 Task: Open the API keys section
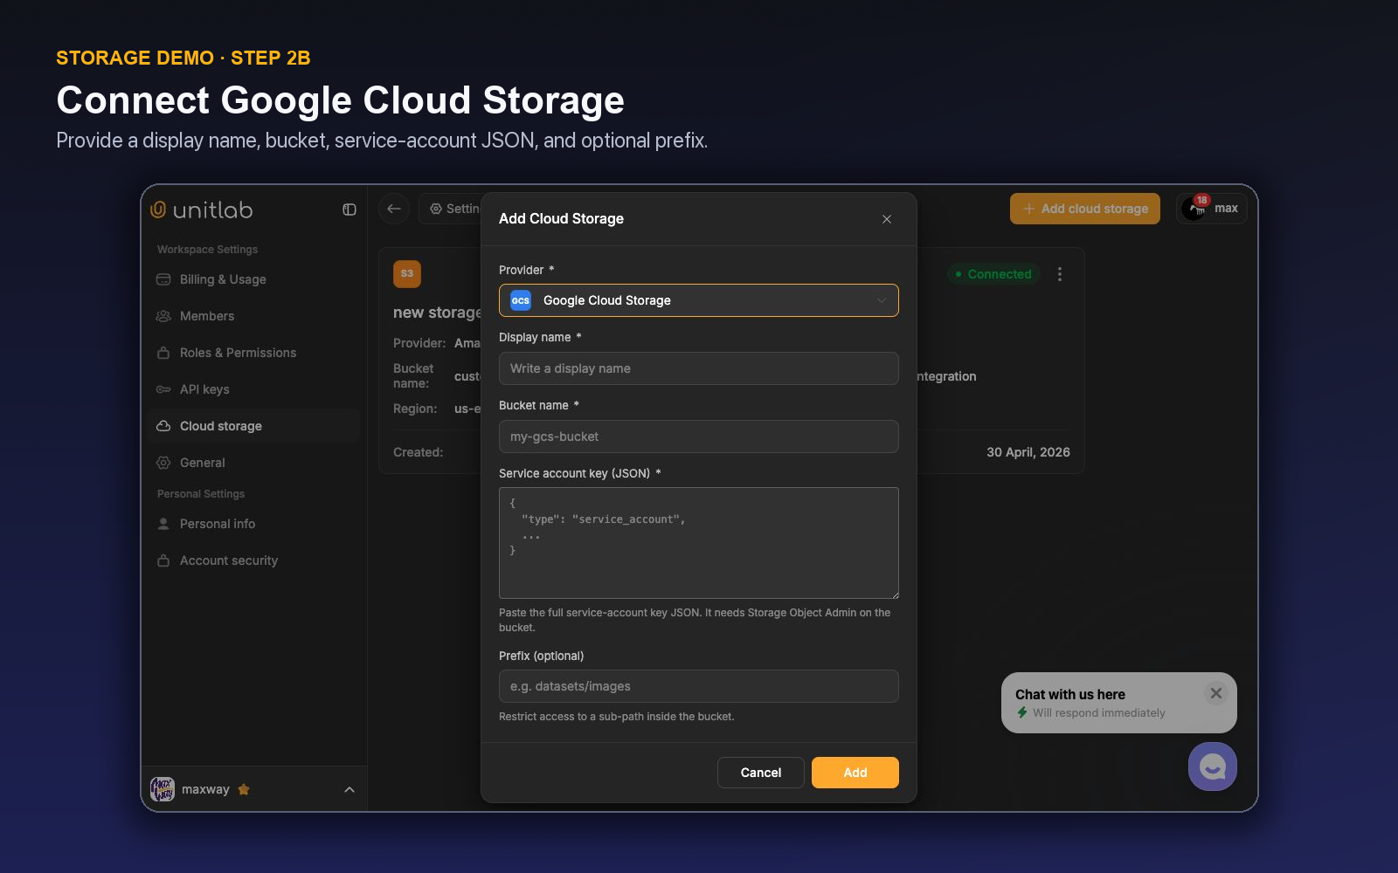point(253,389)
